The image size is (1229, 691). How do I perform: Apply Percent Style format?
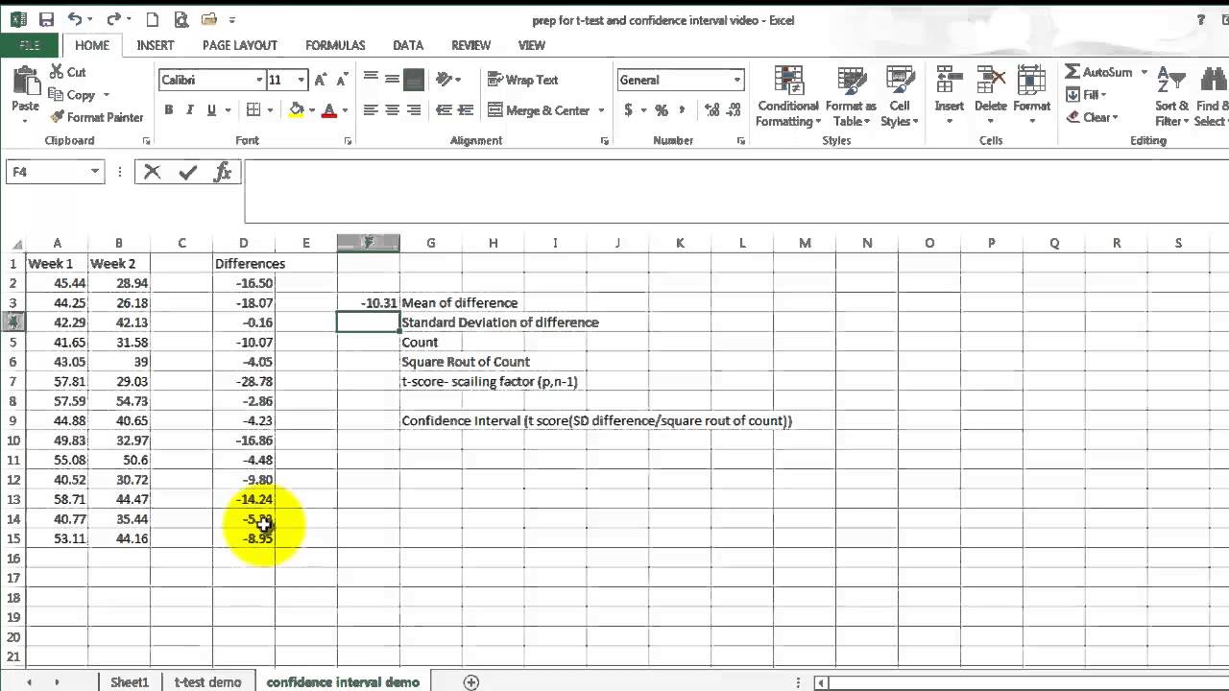click(x=662, y=110)
